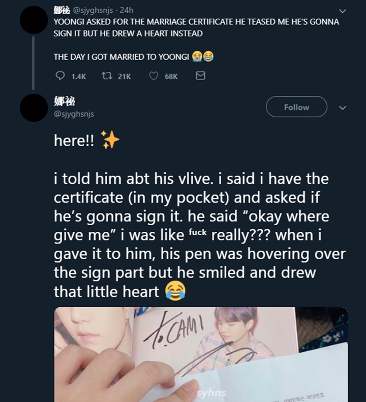Select the tweet text beginning 'here!!'
Screen dimensions: 366x402
pyautogui.click(x=199, y=216)
